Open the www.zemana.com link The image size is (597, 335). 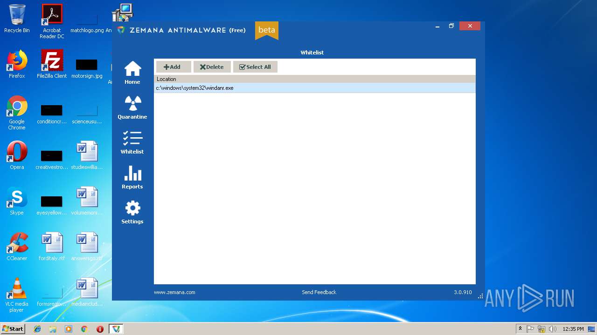(175, 292)
